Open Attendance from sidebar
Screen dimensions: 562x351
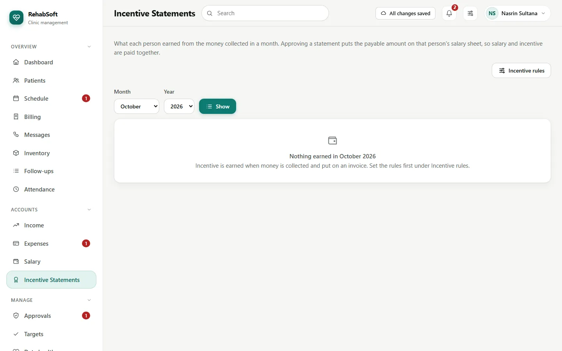[51, 189]
